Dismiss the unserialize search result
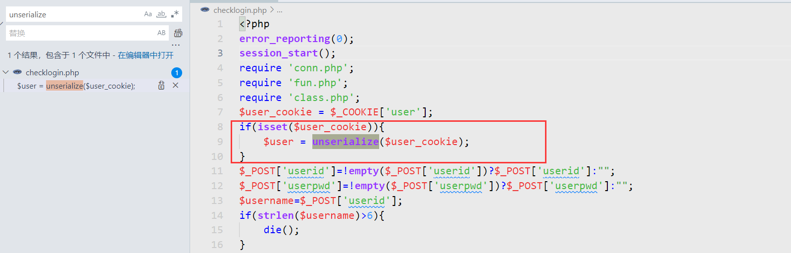The height and width of the screenshot is (253, 791). point(175,85)
